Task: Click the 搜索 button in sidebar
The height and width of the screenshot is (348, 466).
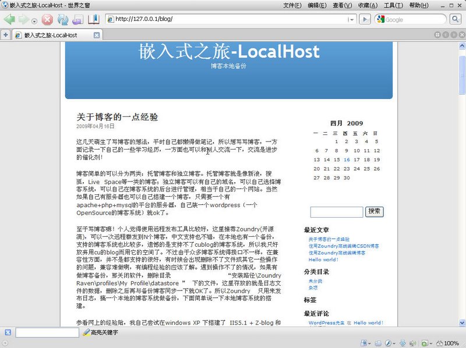Action: [374, 211]
